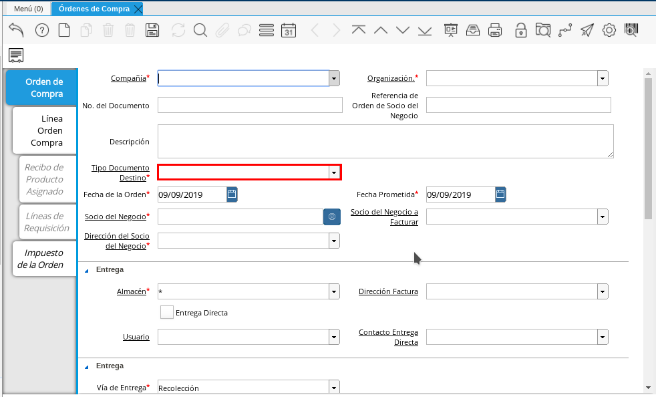The image size is (656, 397).
Task: Click the No. del Documento input field
Action: click(x=249, y=106)
